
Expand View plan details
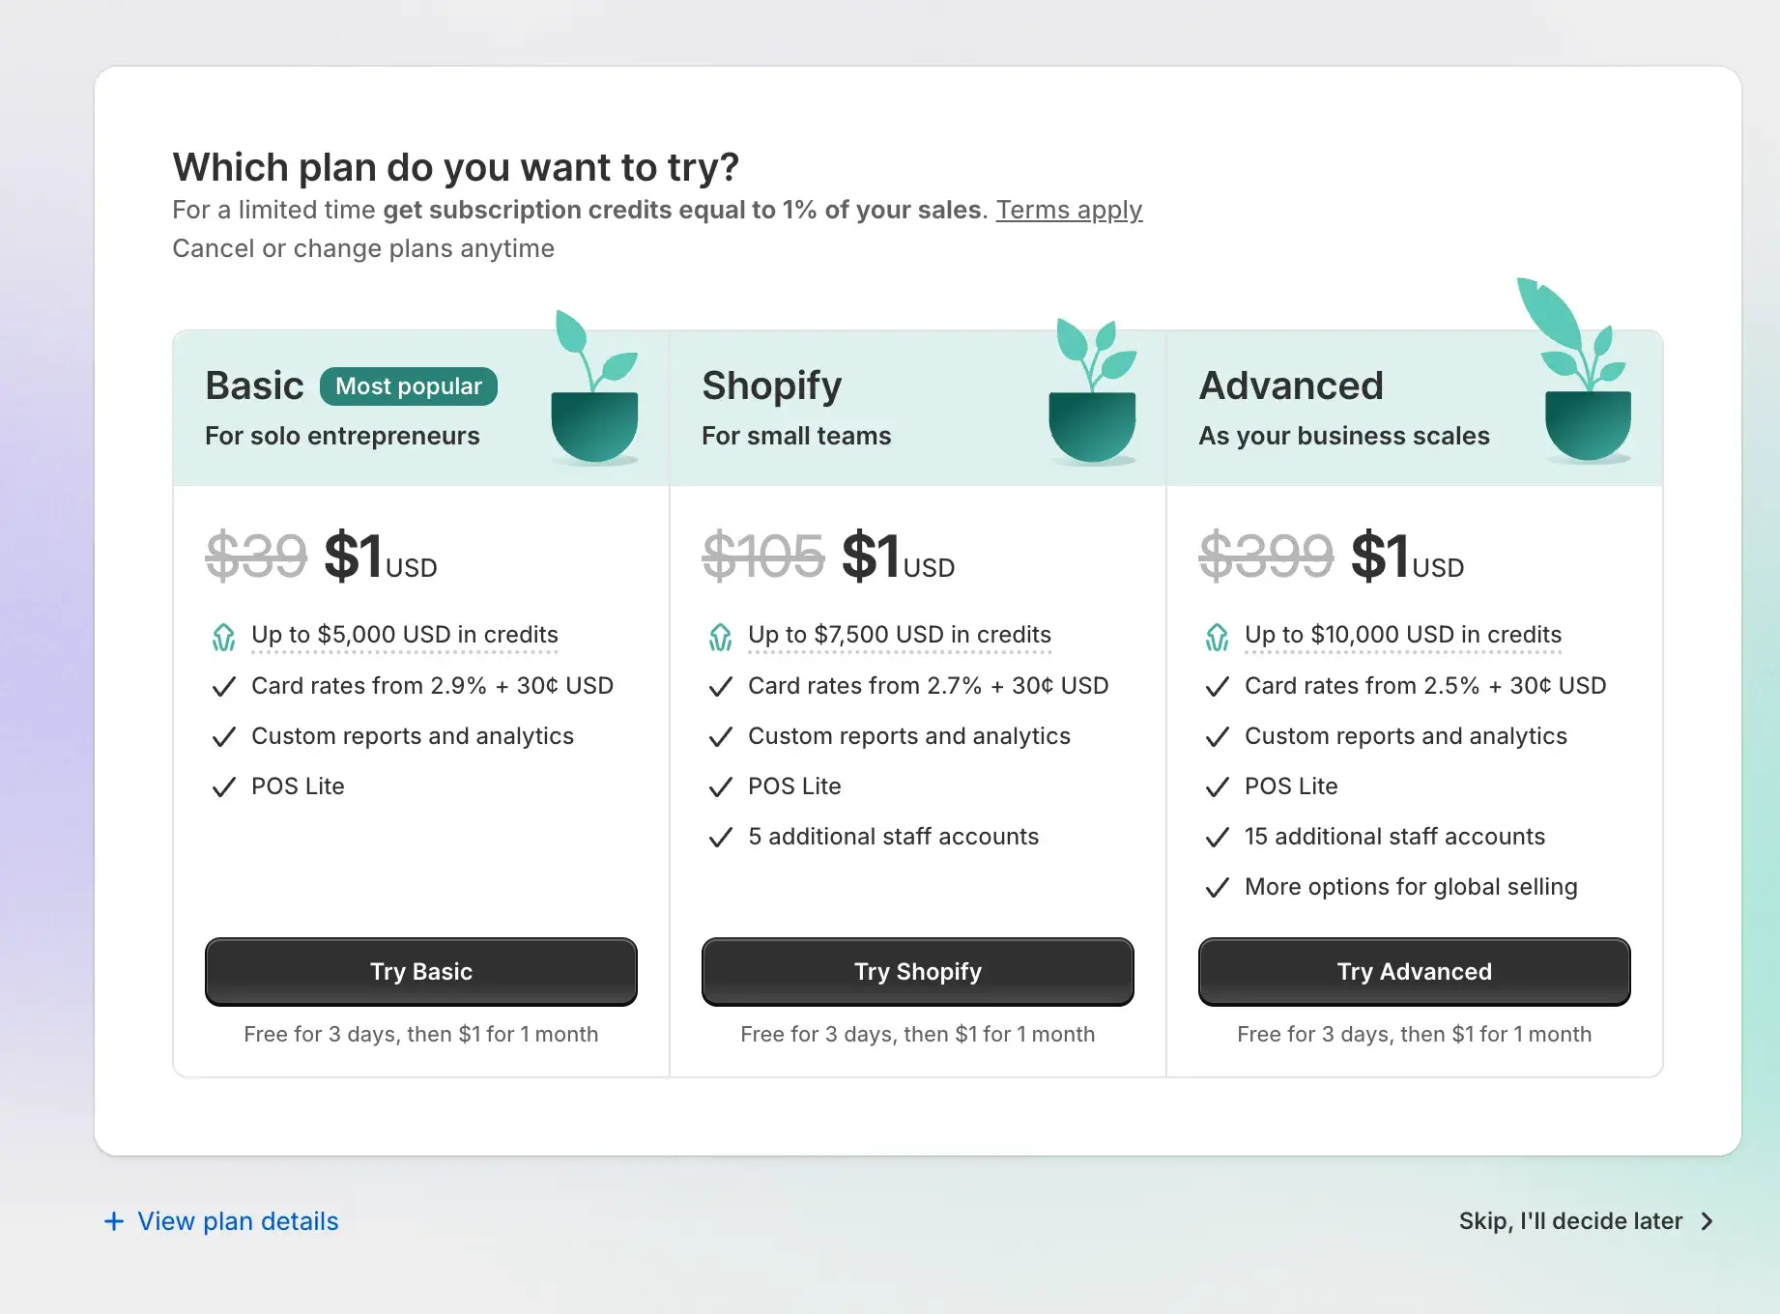pyautogui.click(x=238, y=1221)
